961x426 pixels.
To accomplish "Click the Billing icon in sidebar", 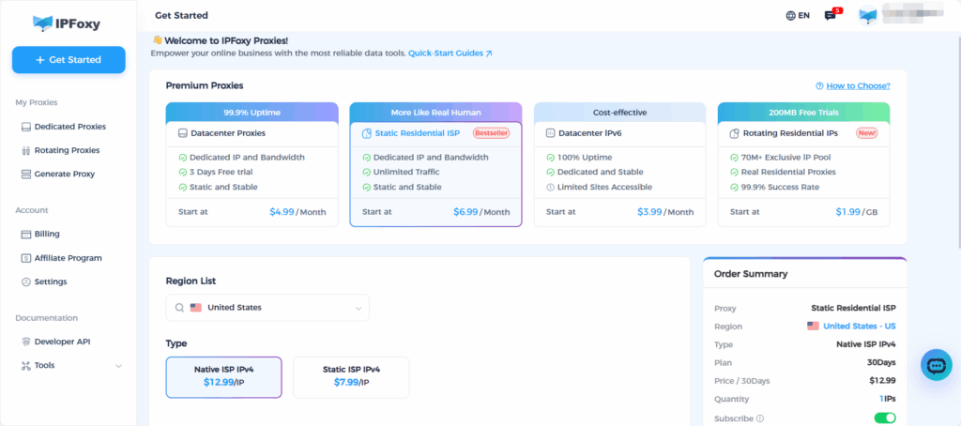I will pyautogui.click(x=26, y=234).
